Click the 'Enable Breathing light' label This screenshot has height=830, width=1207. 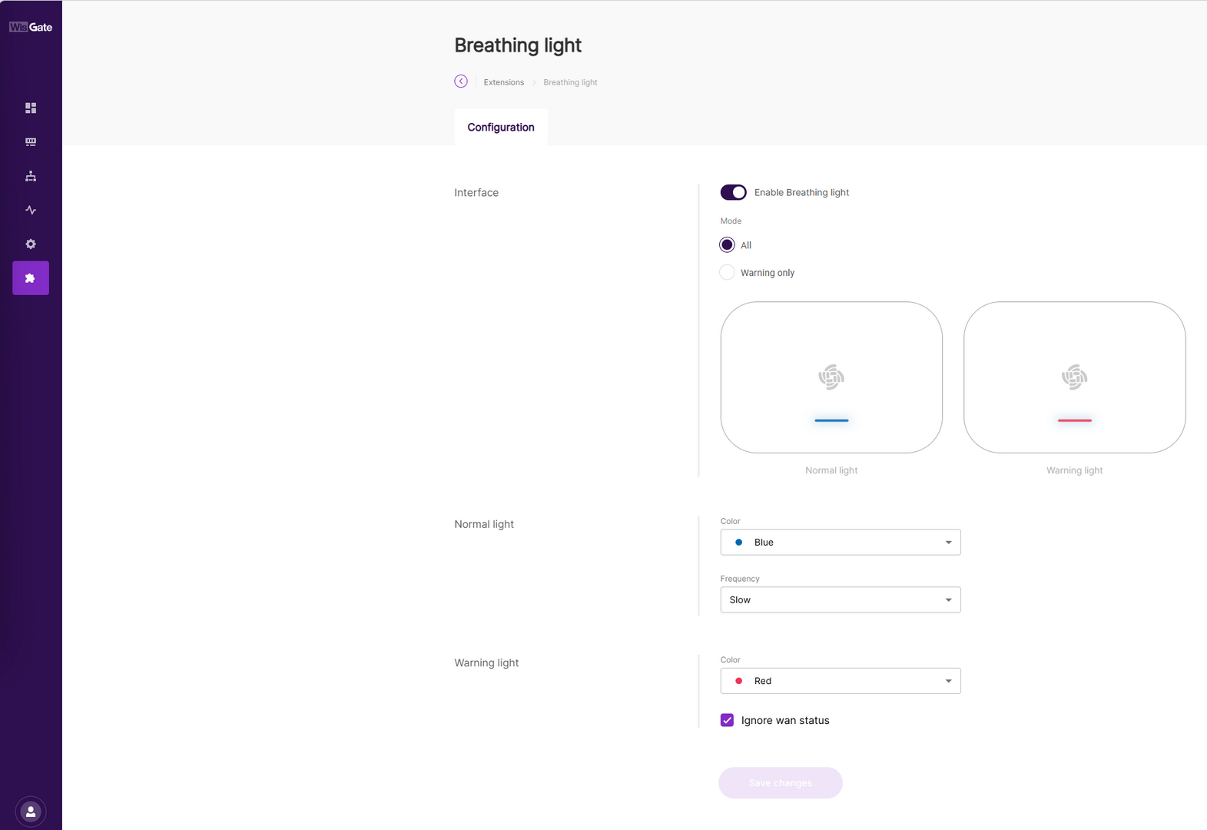tap(801, 193)
